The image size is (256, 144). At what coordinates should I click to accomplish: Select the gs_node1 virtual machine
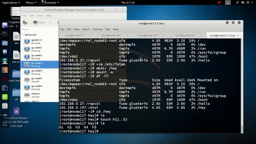click(40, 49)
